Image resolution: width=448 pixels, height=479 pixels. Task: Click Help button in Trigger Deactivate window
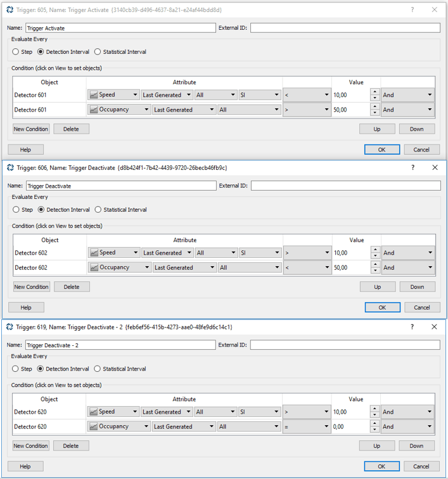coord(26,308)
